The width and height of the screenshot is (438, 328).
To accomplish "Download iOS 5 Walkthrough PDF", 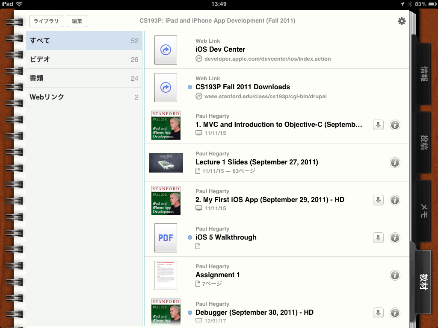I will tap(378, 237).
